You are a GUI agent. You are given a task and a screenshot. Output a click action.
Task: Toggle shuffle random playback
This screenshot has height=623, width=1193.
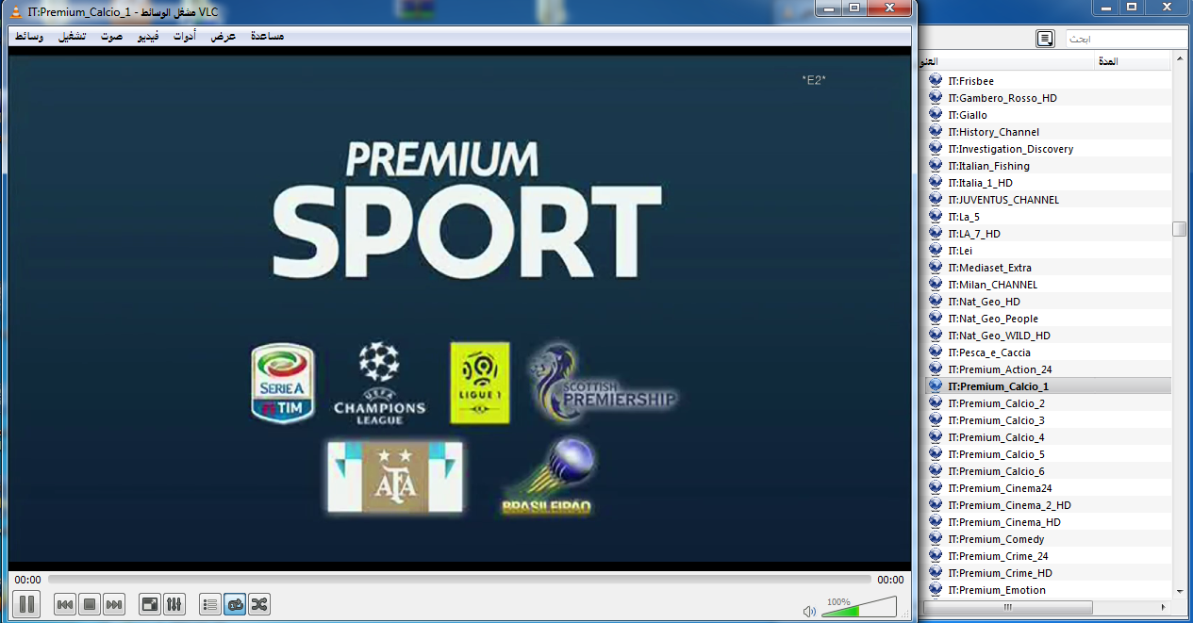pyautogui.click(x=259, y=604)
